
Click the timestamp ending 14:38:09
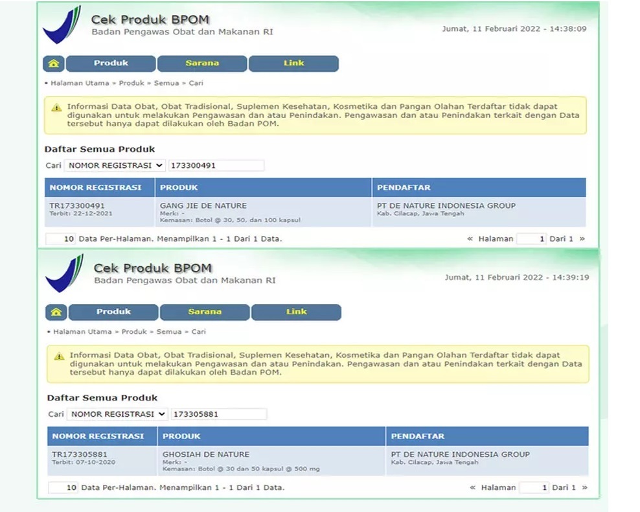[x=514, y=29]
